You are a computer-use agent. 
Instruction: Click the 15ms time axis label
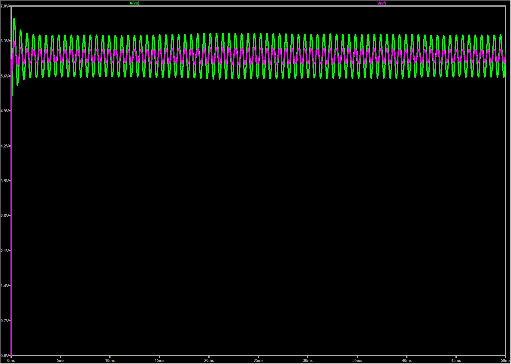point(159,360)
